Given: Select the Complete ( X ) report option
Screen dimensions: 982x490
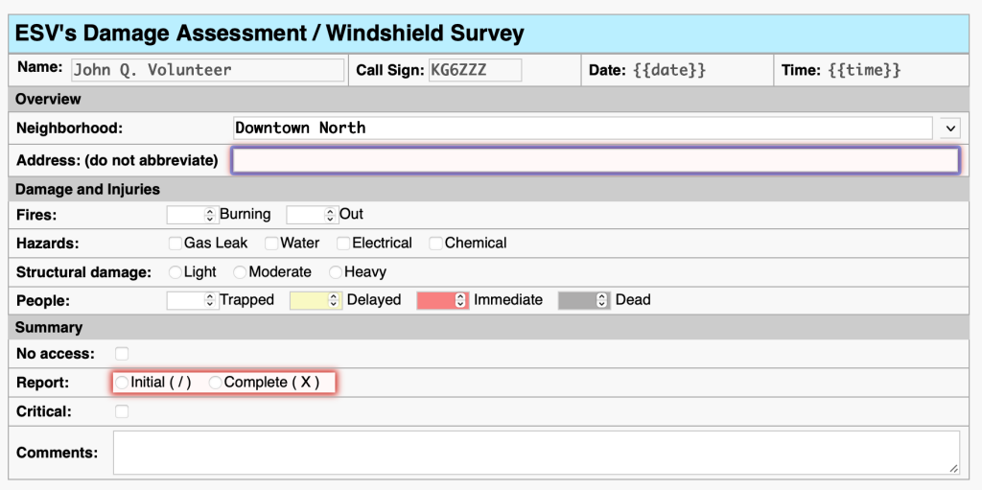Looking at the screenshot, I should click(216, 383).
